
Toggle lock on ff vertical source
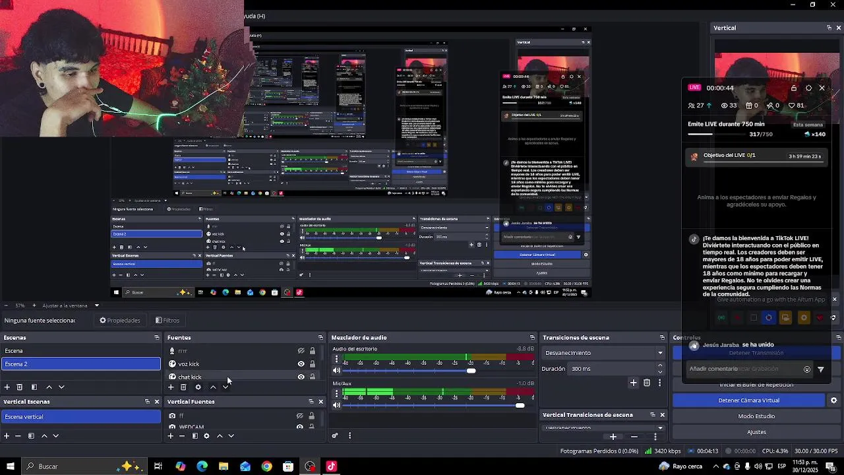coord(312,416)
